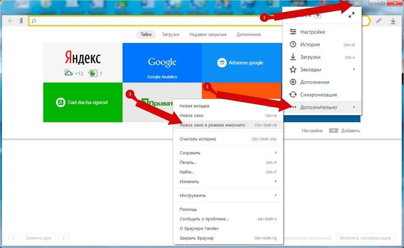
Task: Open the Яндекс tile thumbnail
Action: [82, 63]
